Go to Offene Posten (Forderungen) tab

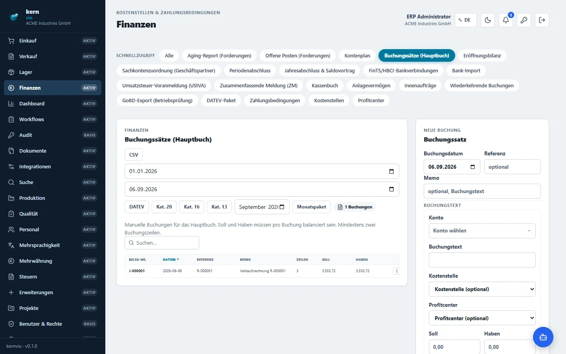298,55
